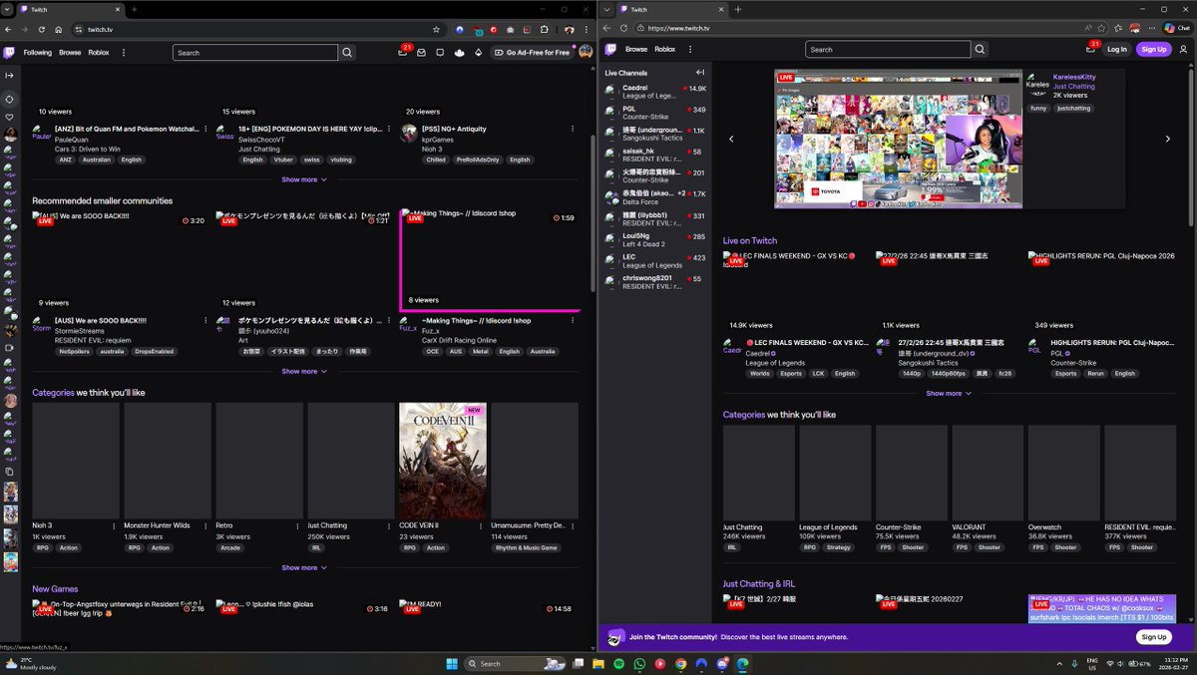The image size is (1197, 675).
Task: Click the Twitch logo in left window
Action: click(9, 52)
